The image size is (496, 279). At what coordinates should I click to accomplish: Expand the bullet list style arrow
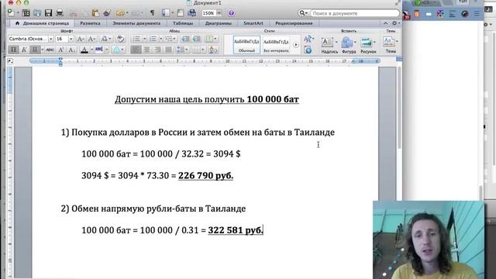(145, 39)
